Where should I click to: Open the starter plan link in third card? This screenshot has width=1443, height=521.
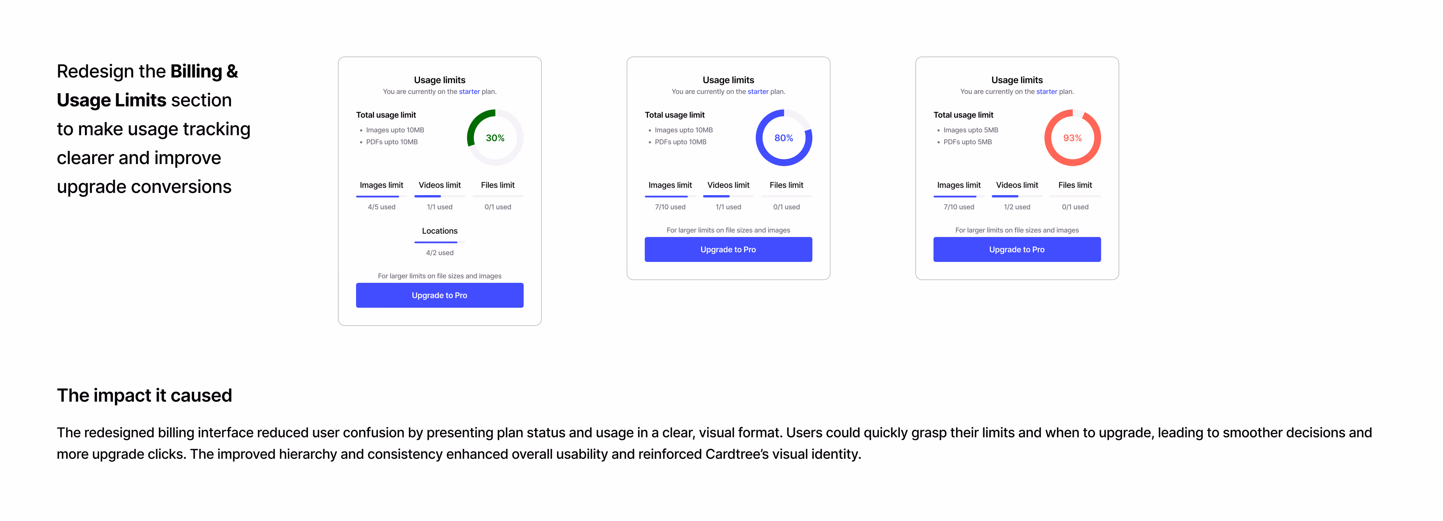1046,92
